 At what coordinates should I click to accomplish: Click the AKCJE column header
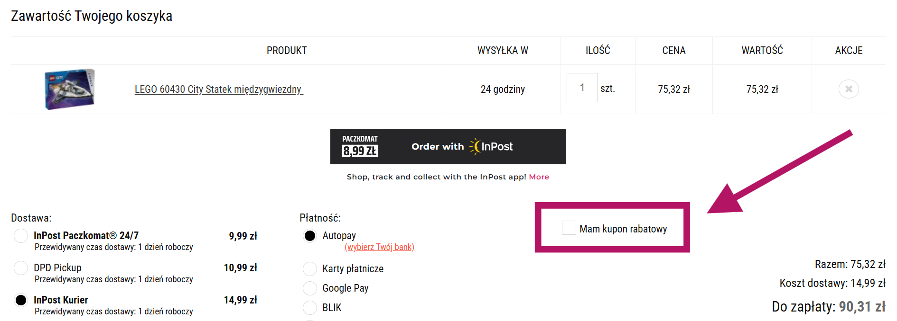point(849,50)
